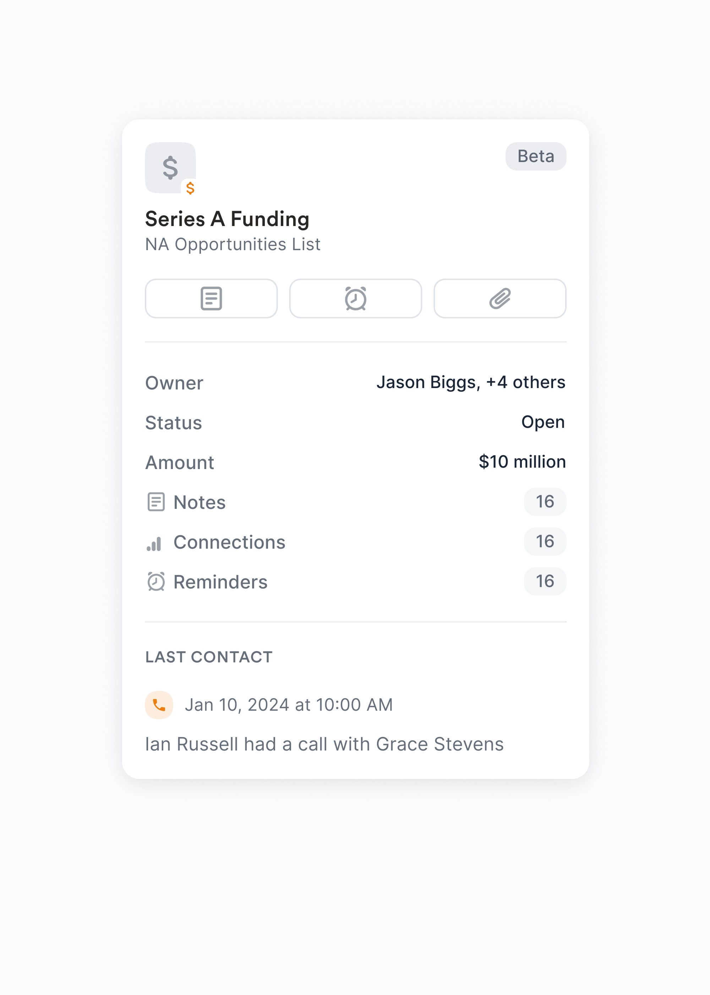This screenshot has height=995, width=710.
Task: Click the Notes row document icon
Action: pyautogui.click(x=156, y=502)
